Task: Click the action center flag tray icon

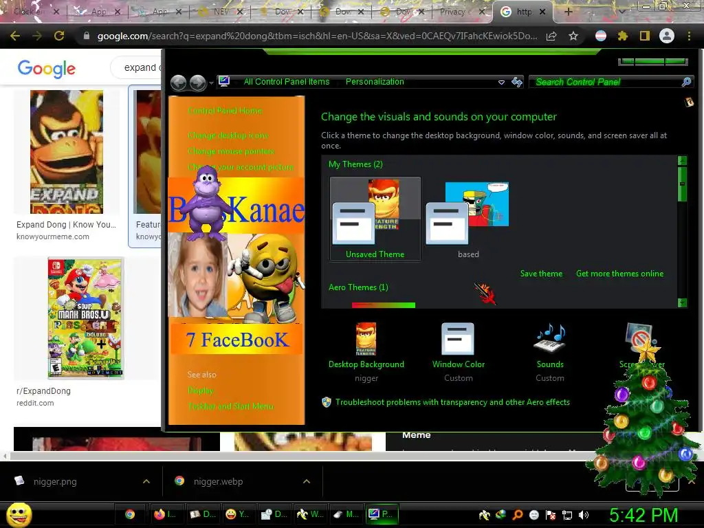Action: click(551, 515)
